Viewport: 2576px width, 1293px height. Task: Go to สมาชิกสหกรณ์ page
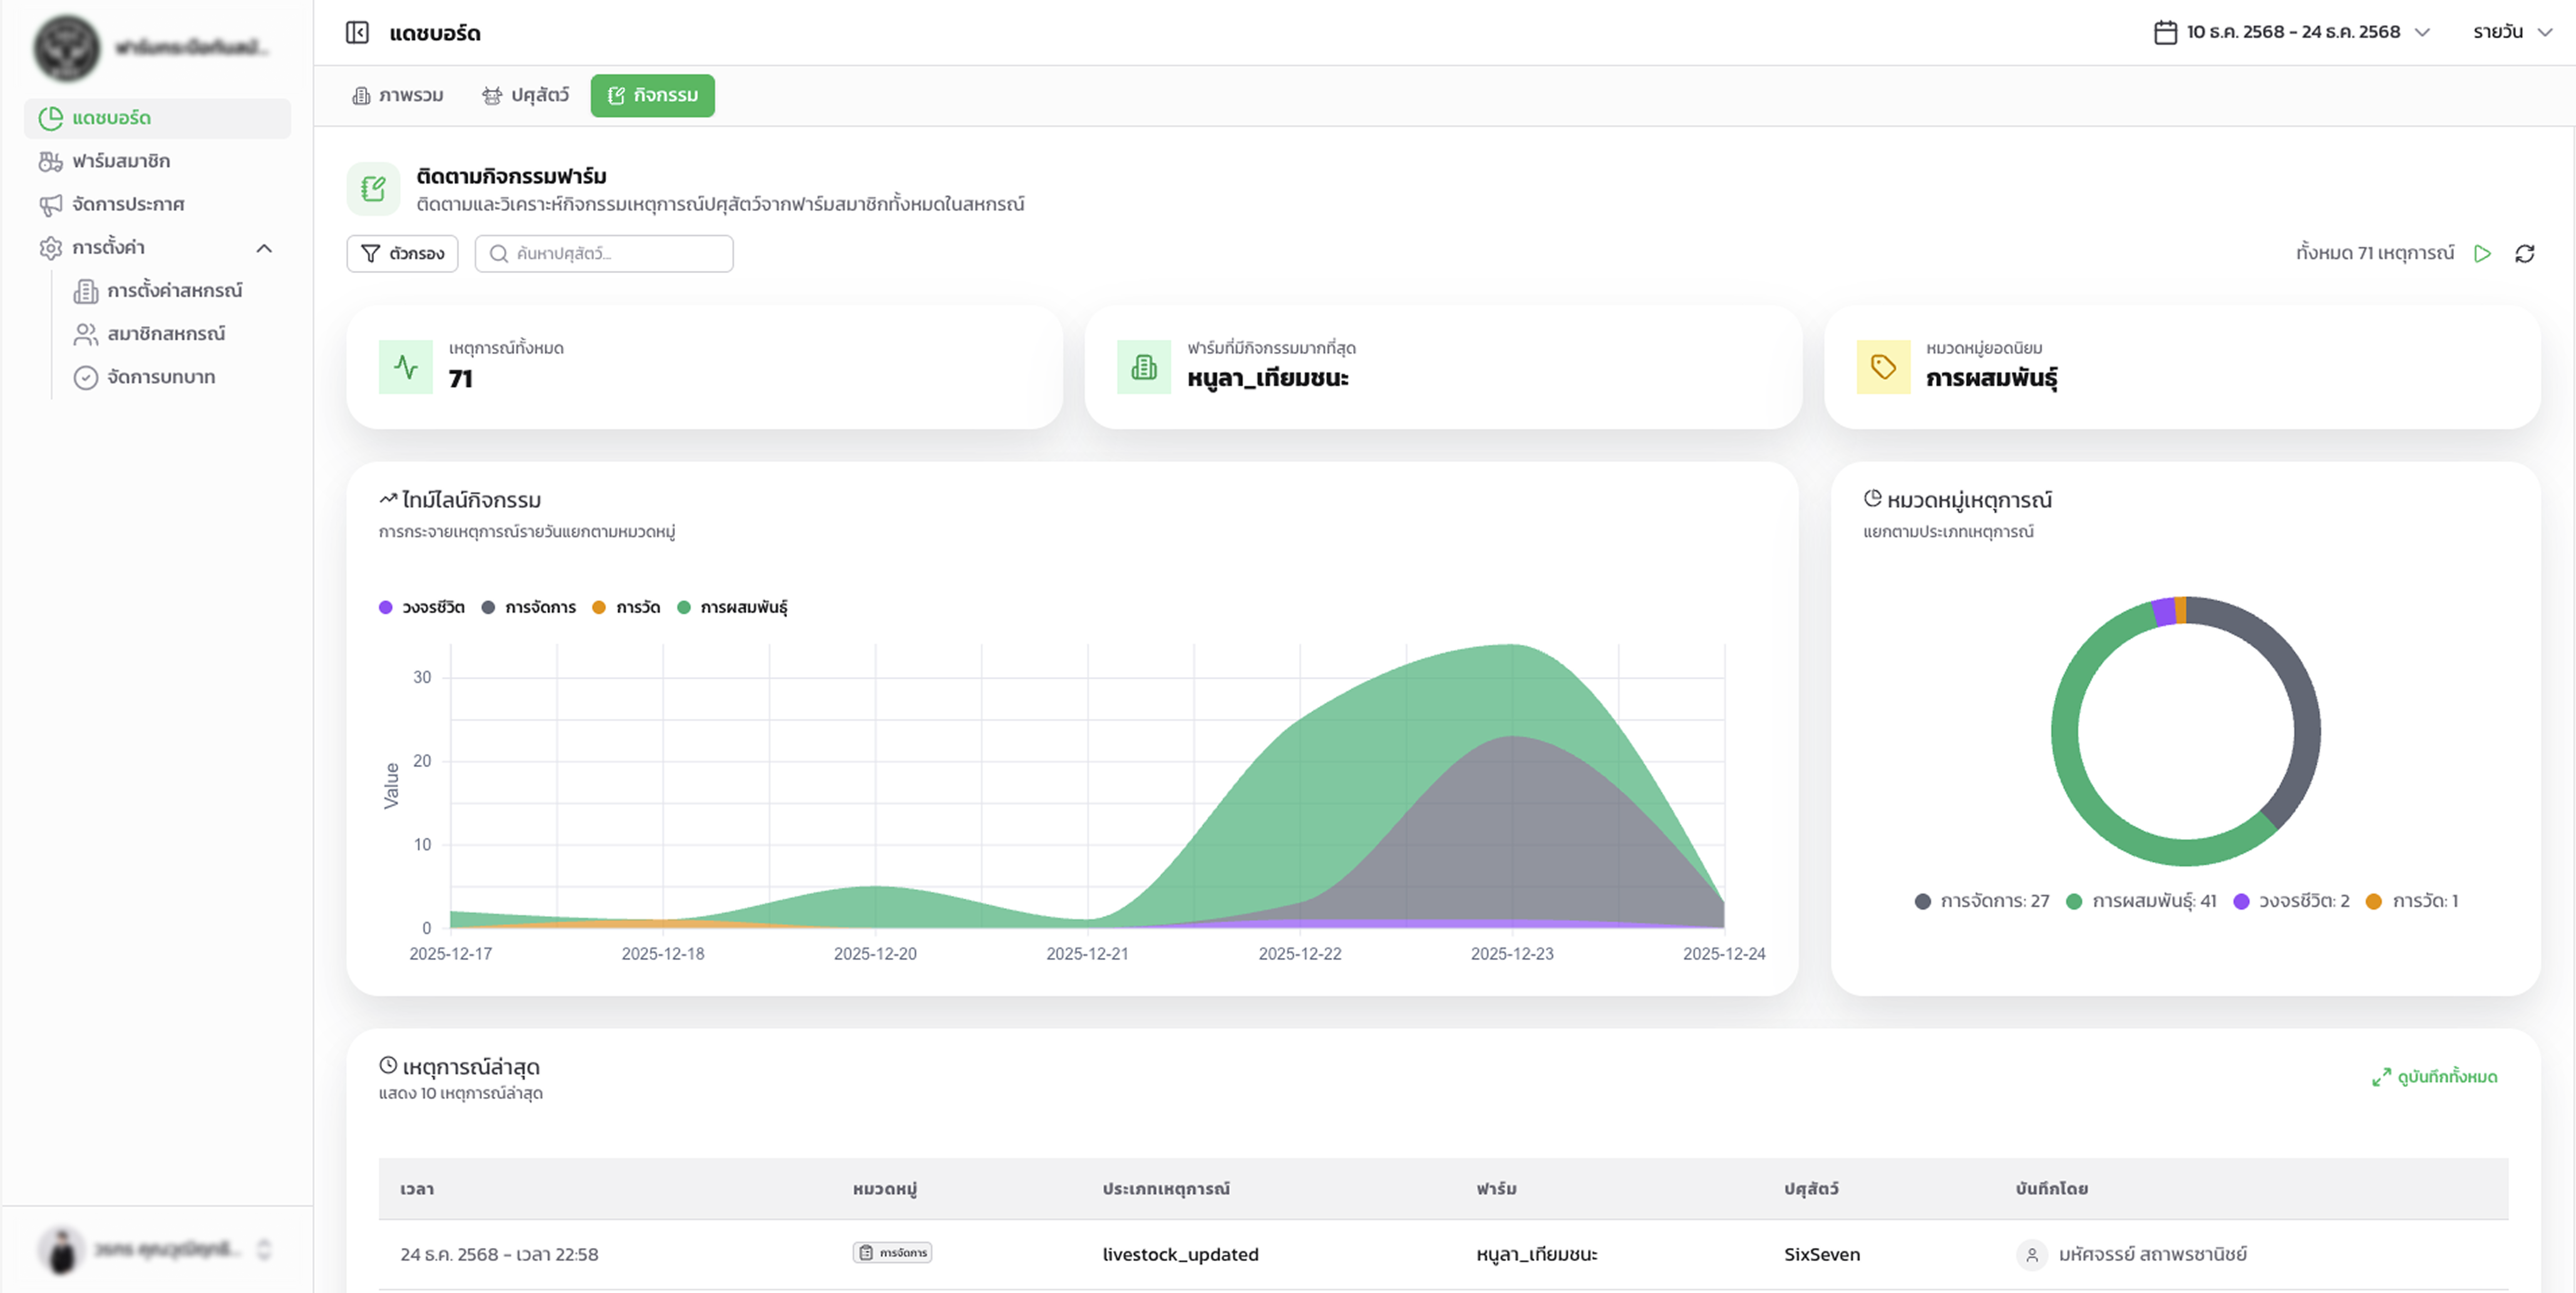[x=166, y=334]
